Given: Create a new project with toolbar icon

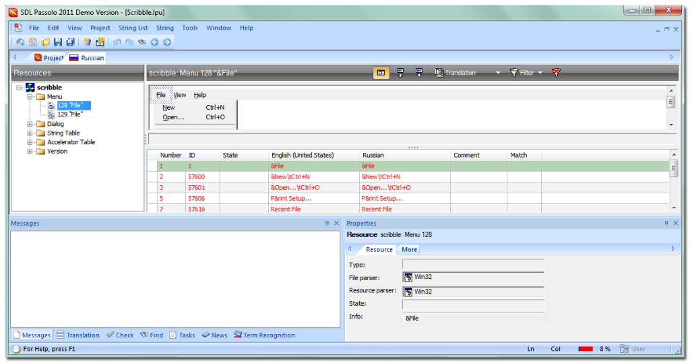Looking at the screenshot, I should 32,42.
